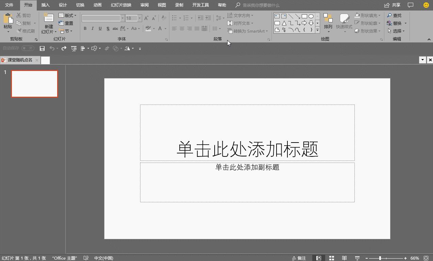The height and width of the screenshot is (261, 433).
Task: Switch to Slide Sorter view in status bar
Action: (x=331, y=258)
